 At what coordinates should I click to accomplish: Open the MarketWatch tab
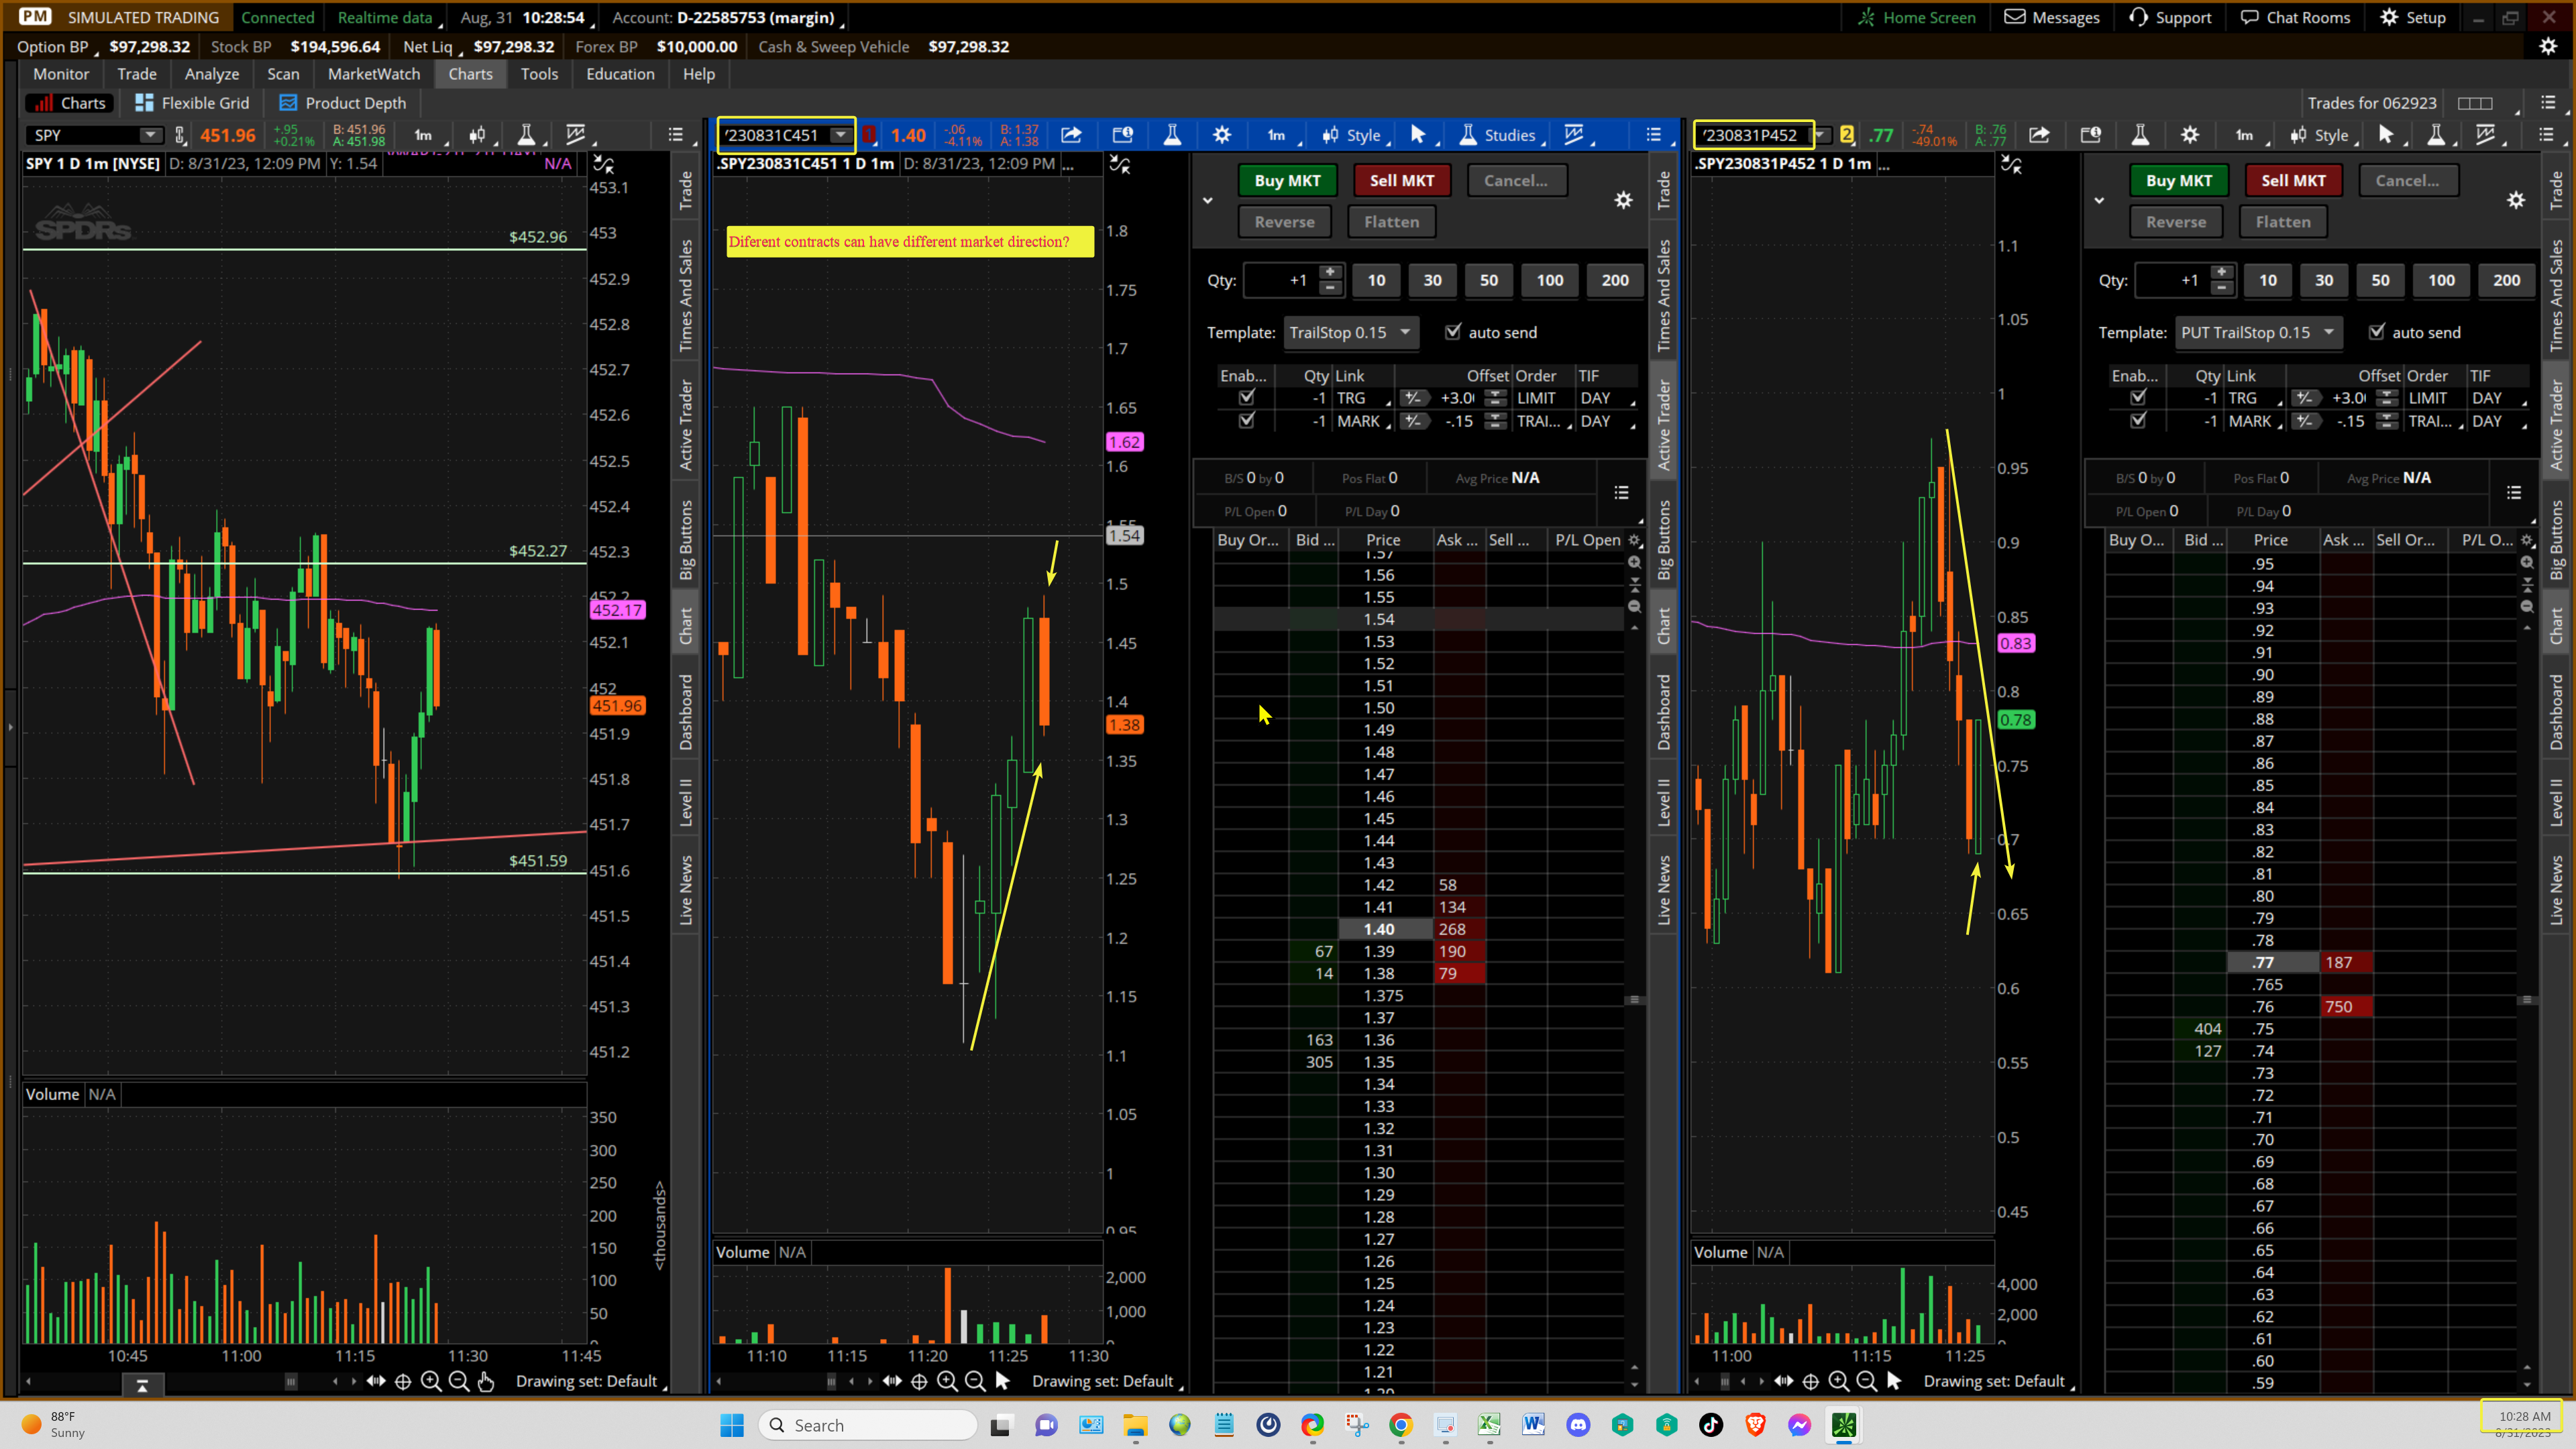click(374, 74)
